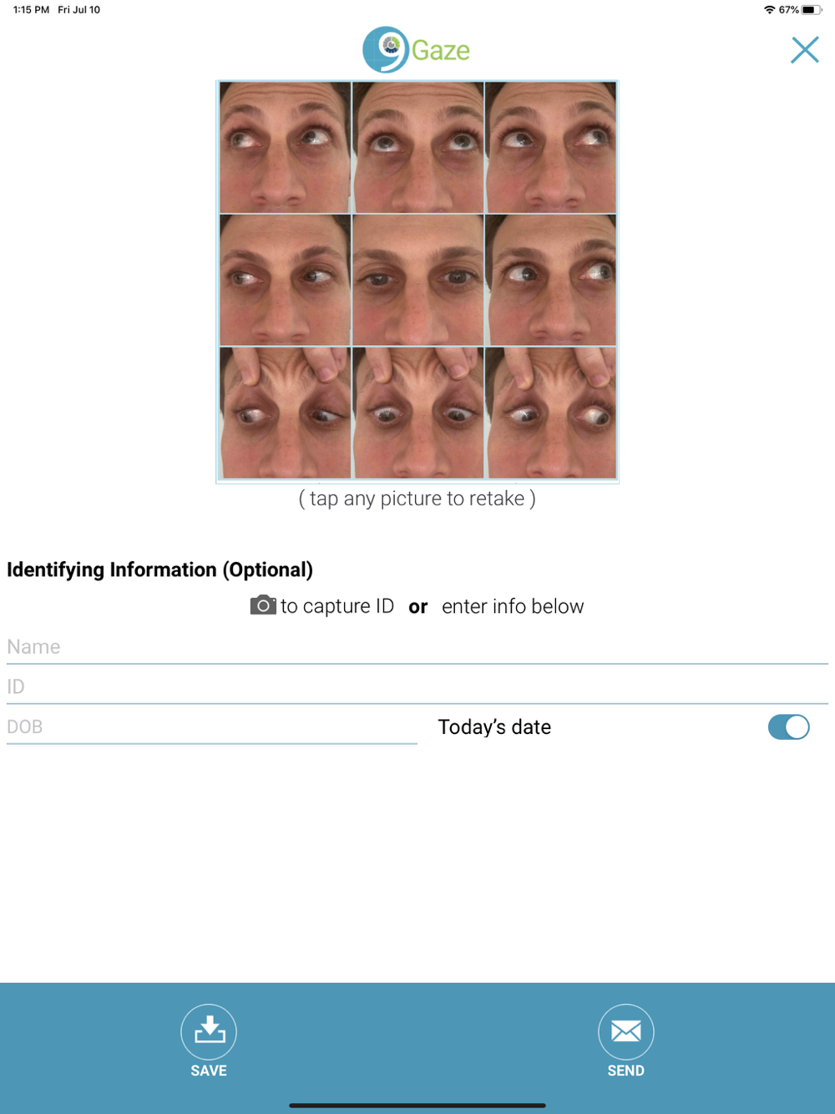Screen dimensions: 835x1114
Task: Close the screen with the X icon
Action: [x=805, y=50]
